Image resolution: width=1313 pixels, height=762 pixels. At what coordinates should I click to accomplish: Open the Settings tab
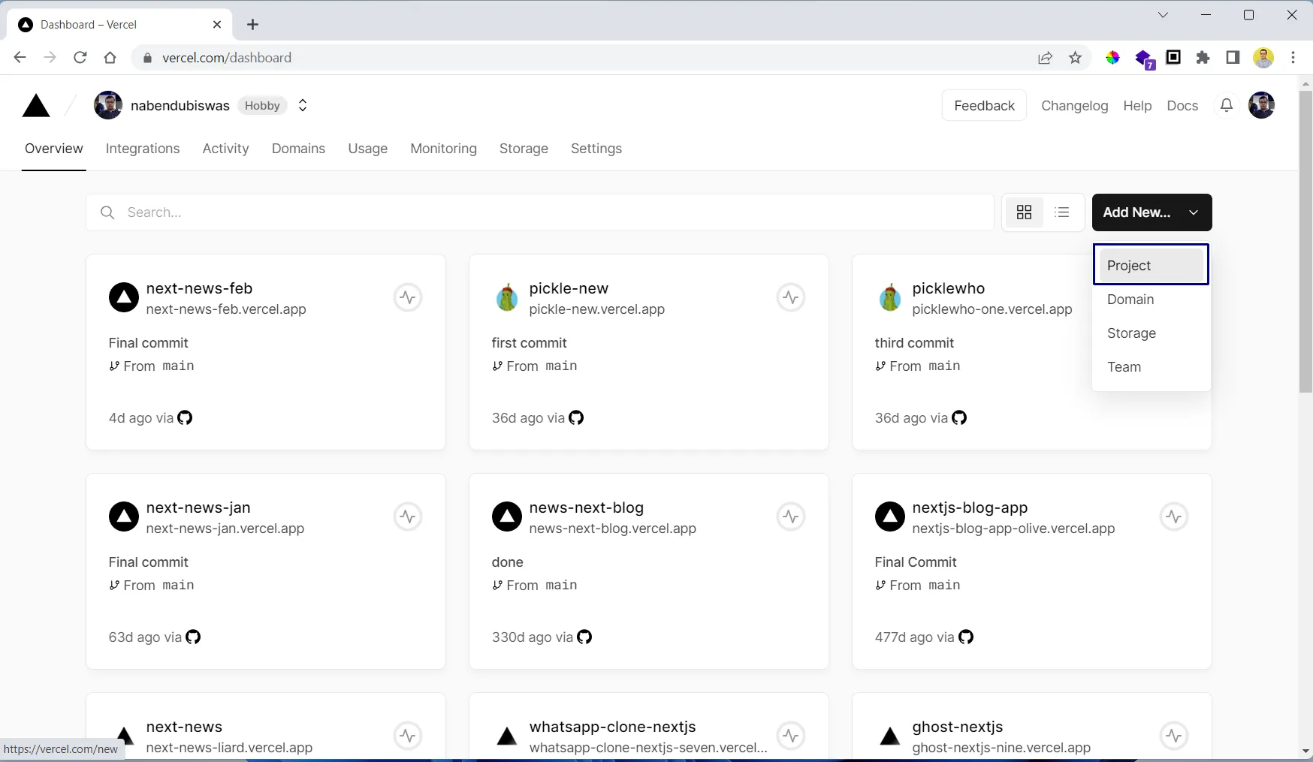click(596, 149)
